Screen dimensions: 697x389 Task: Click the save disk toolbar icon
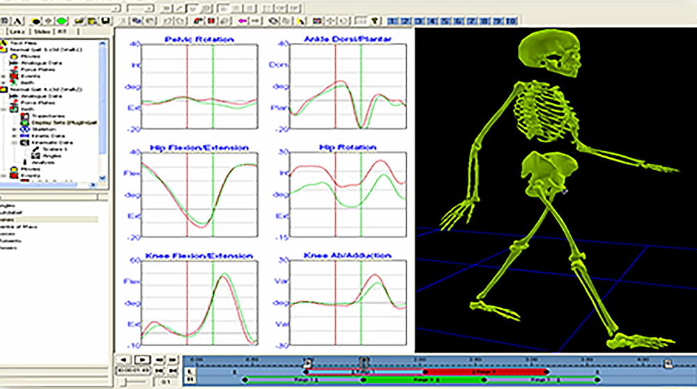pos(105,20)
